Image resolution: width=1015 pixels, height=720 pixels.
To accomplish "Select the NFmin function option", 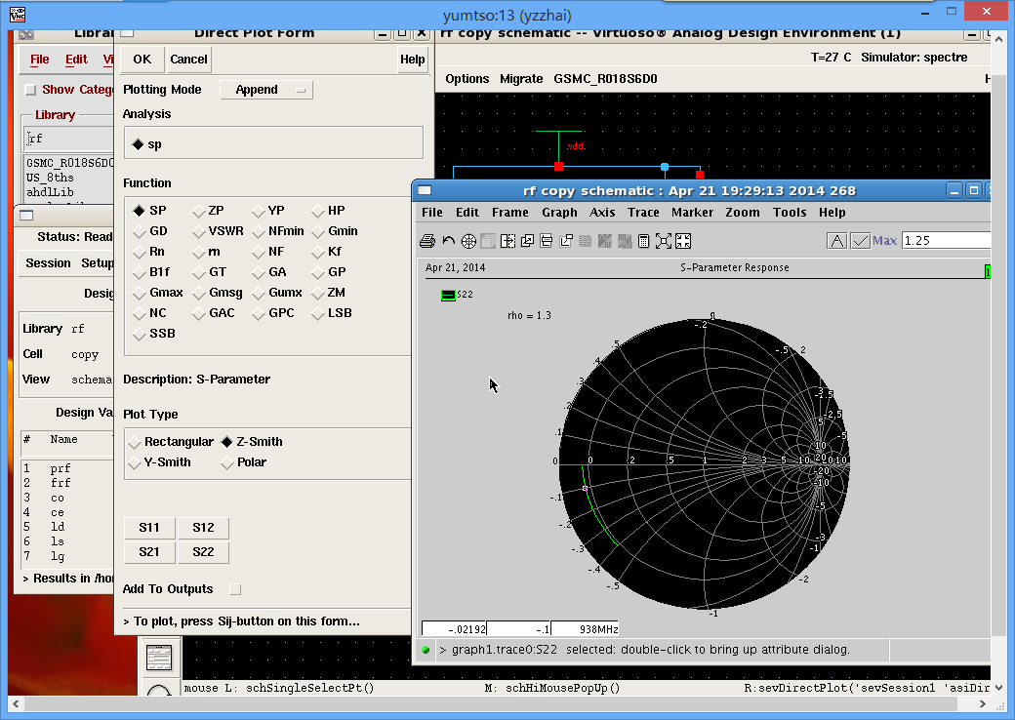I will pos(260,231).
